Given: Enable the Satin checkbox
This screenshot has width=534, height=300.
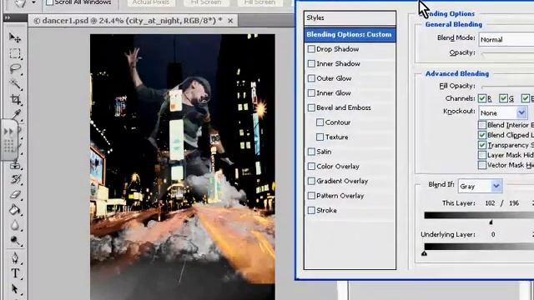Looking at the screenshot, I should click(x=311, y=152).
